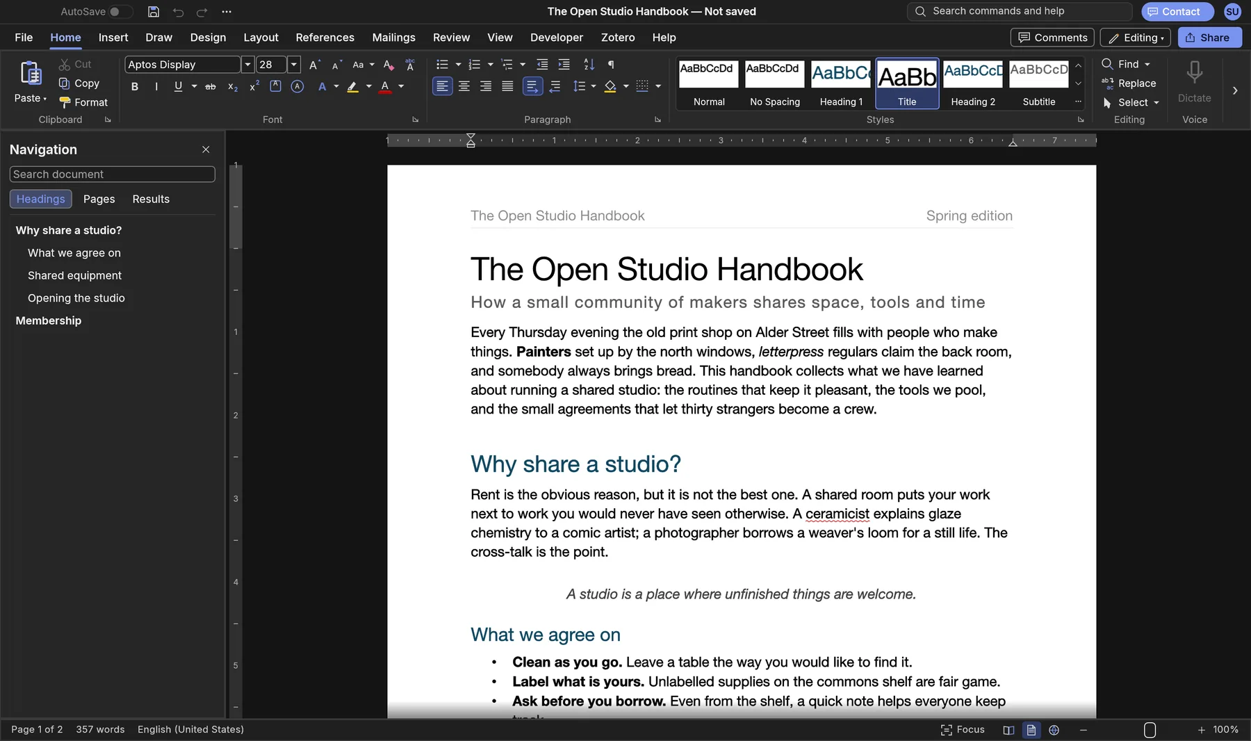This screenshot has width=1251, height=741.
Task: Toggle align left
Action: (x=442, y=86)
